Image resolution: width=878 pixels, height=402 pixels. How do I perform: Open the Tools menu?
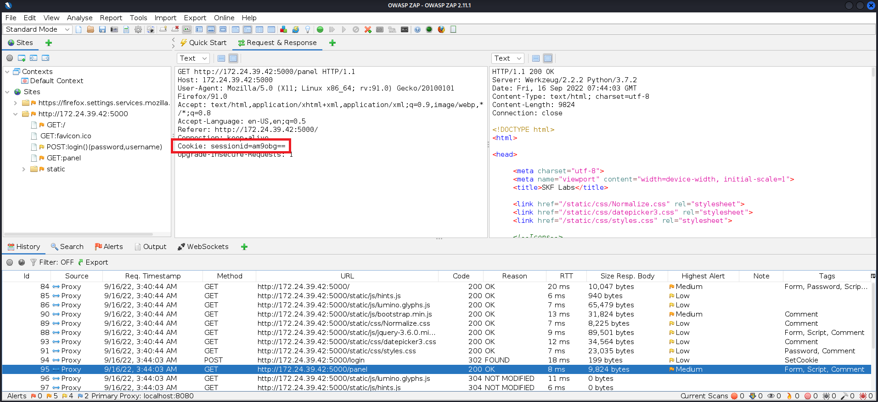(x=138, y=18)
